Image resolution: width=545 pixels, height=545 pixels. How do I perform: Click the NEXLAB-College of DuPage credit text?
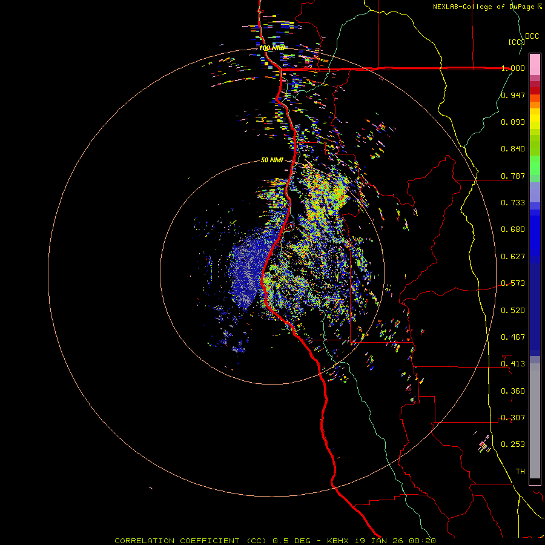click(x=484, y=7)
